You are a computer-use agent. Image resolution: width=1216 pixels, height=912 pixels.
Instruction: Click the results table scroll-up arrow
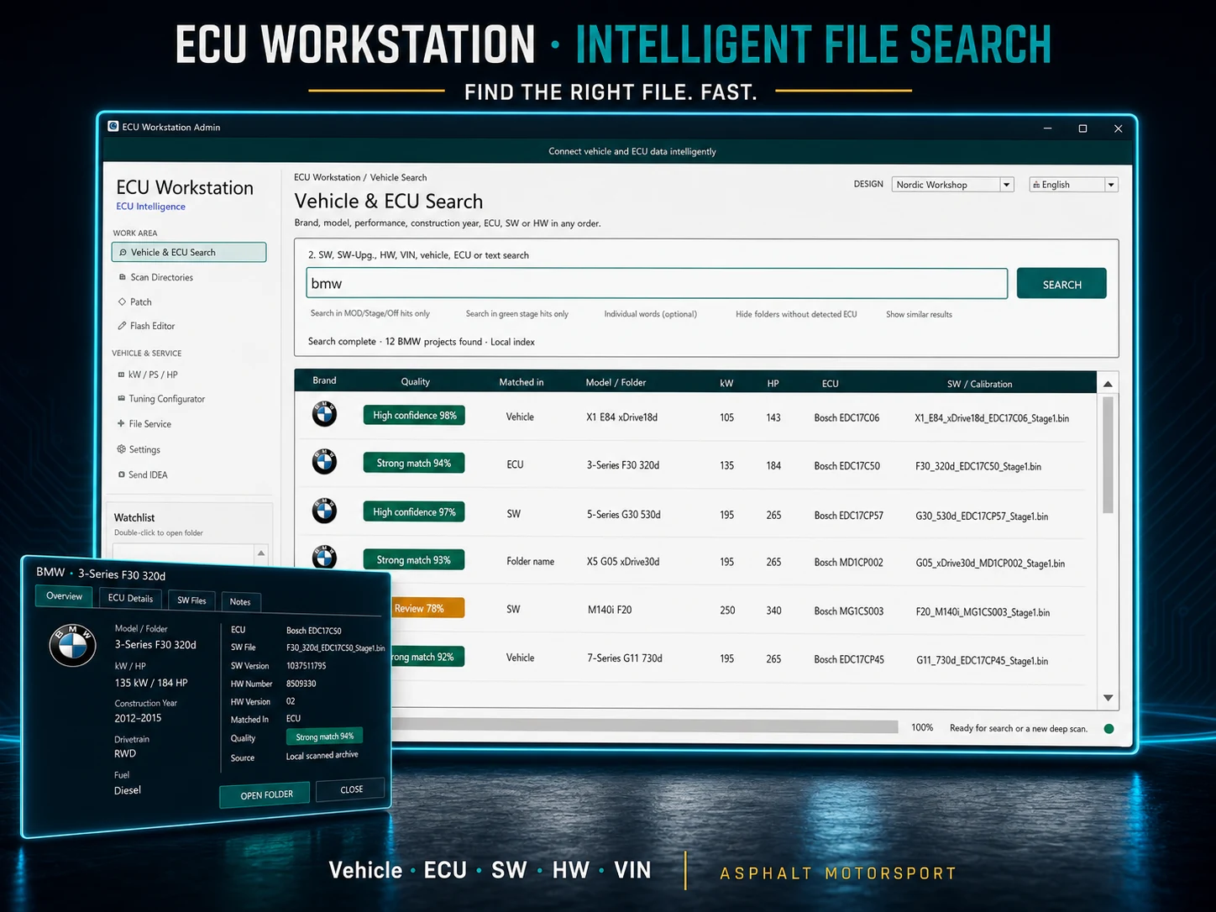[x=1108, y=384]
